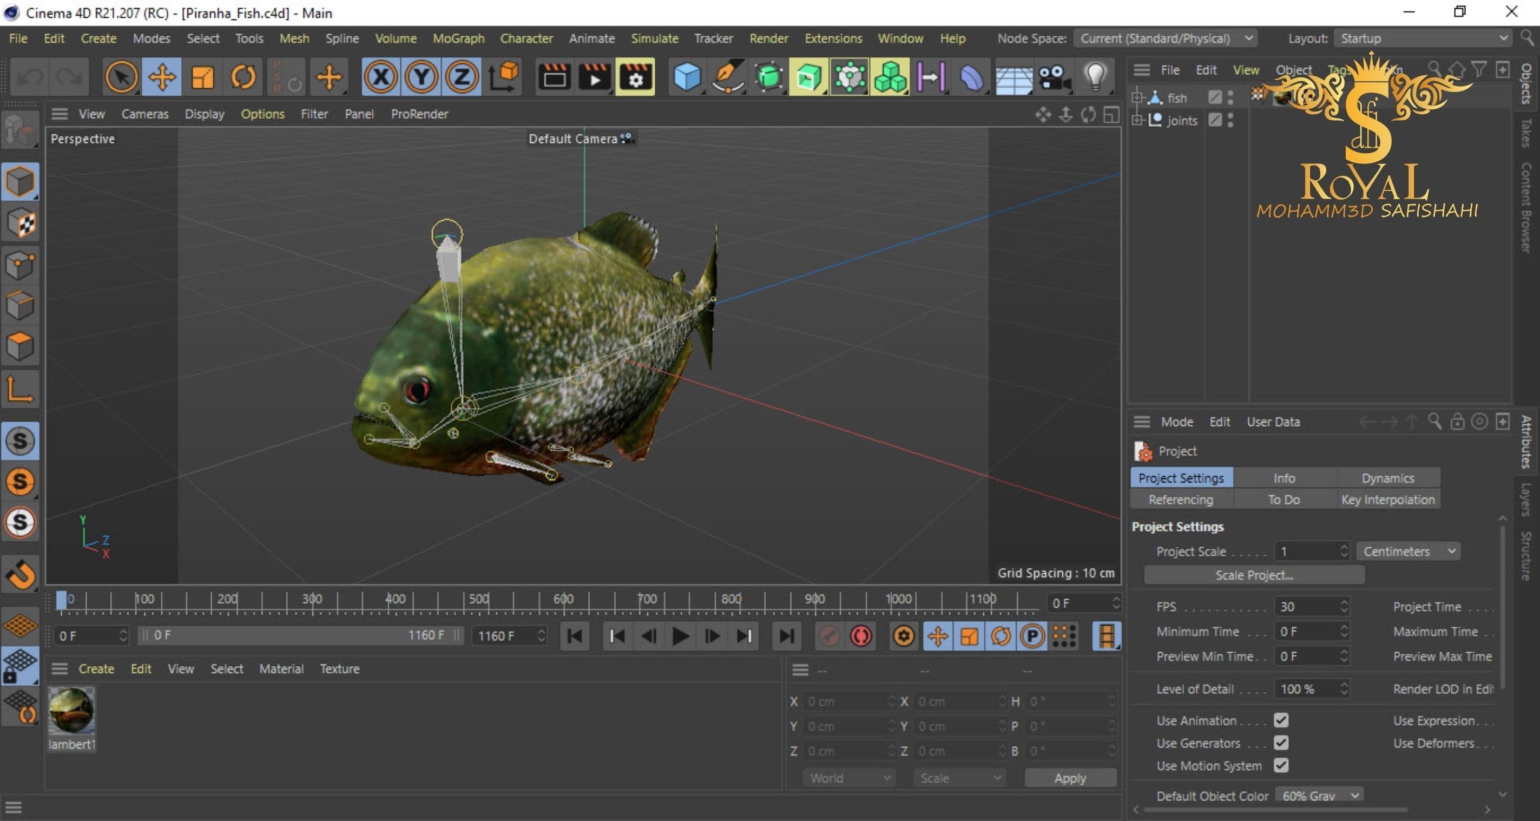Click Render View clapperboard icon

point(554,77)
